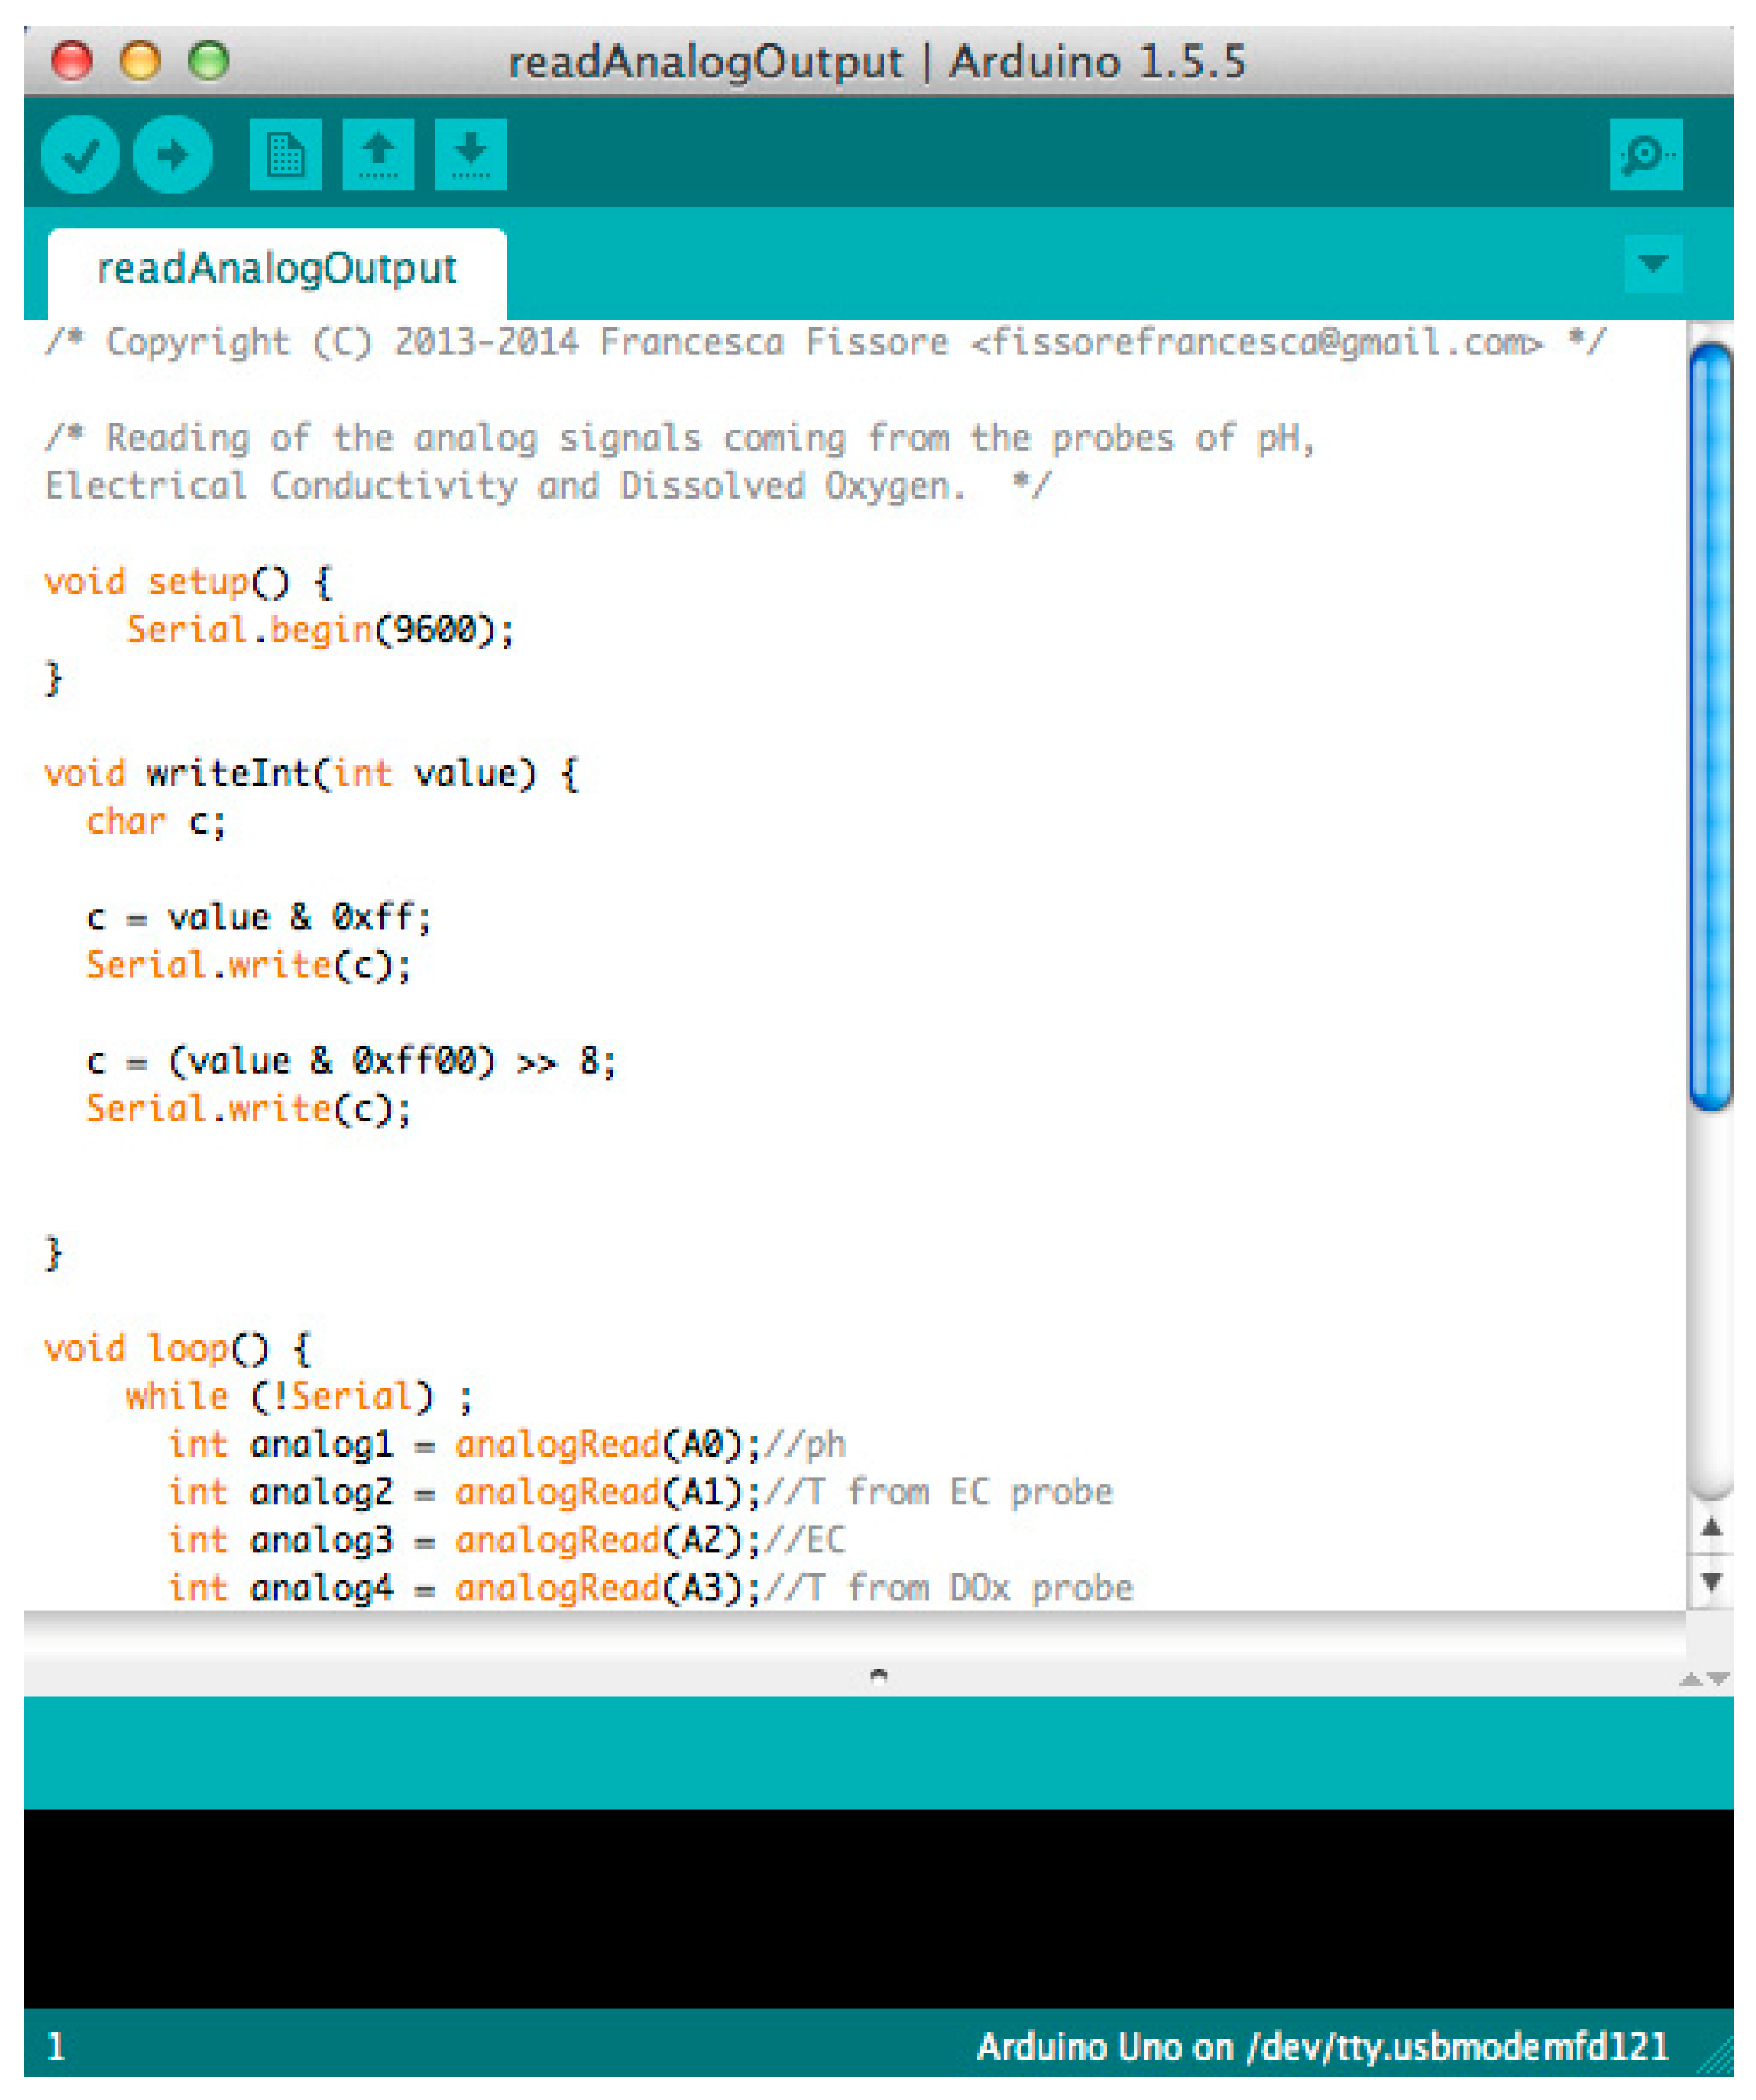Click the 'int analog4 = analogRead(A3);' line
The image size is (1756, 2100).
465,1588
